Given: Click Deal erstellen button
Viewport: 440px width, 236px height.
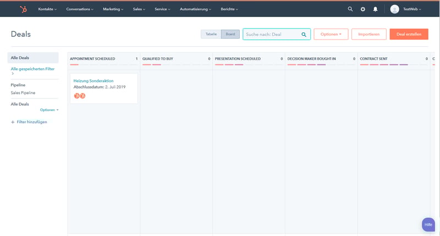Looking at the screenshot, I should 409,34.
